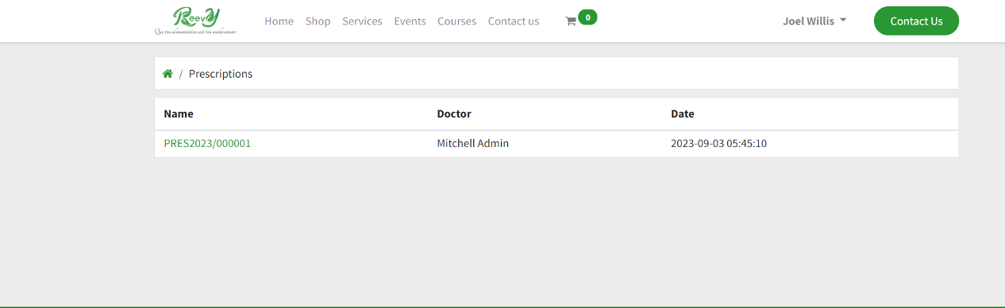Click the Reevy logo
The image size is (1005, 308).
point(195,21)
